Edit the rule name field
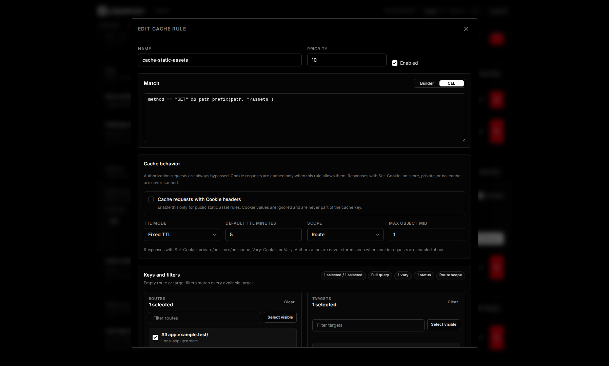The height and width of the screenshot is (366, 609). (220, 60)
